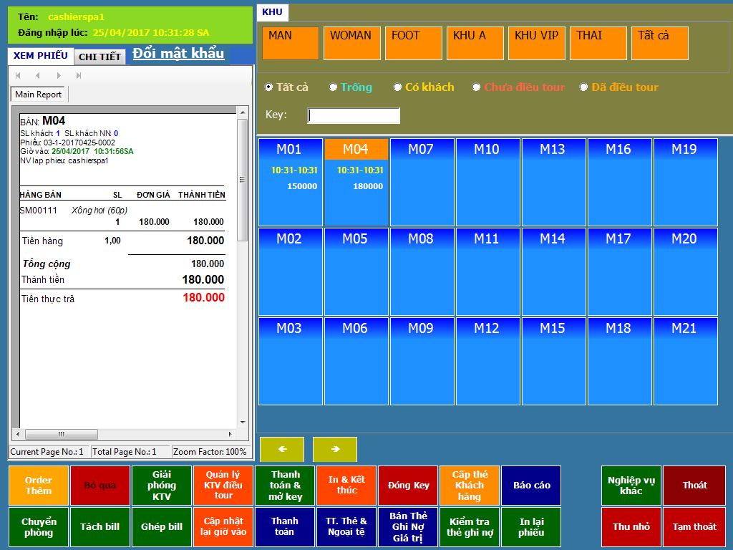
Task: Open the Đổi mật khẩu link
Action: (178, 54)
